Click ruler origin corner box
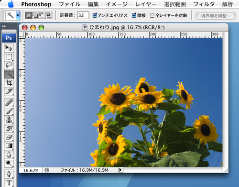 coord(22,35)
